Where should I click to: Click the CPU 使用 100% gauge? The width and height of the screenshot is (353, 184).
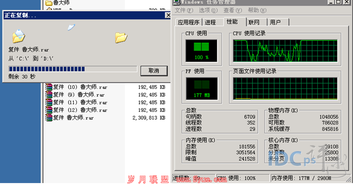[x=202, y=51]
